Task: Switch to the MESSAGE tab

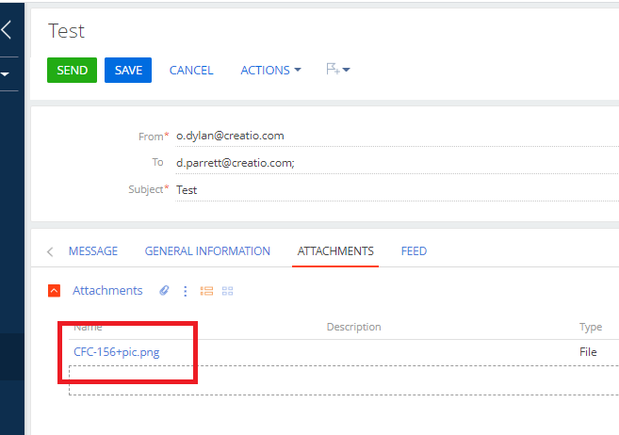Action: point(93,251)
